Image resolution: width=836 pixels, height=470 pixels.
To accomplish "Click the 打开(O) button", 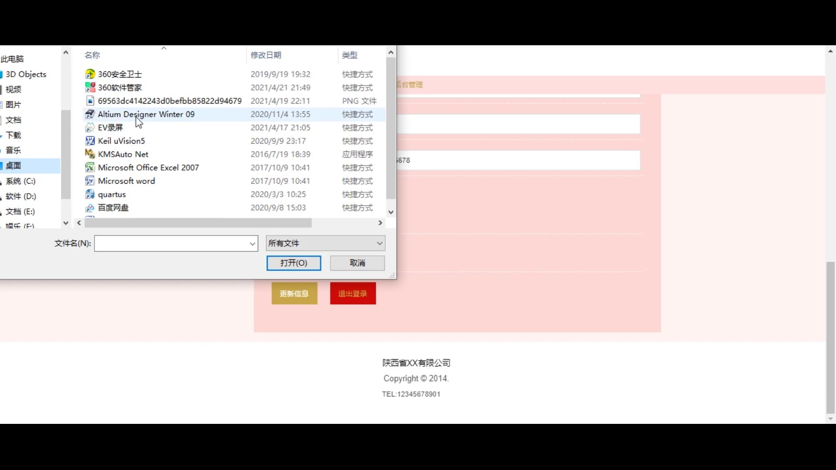I will point(294,263).
